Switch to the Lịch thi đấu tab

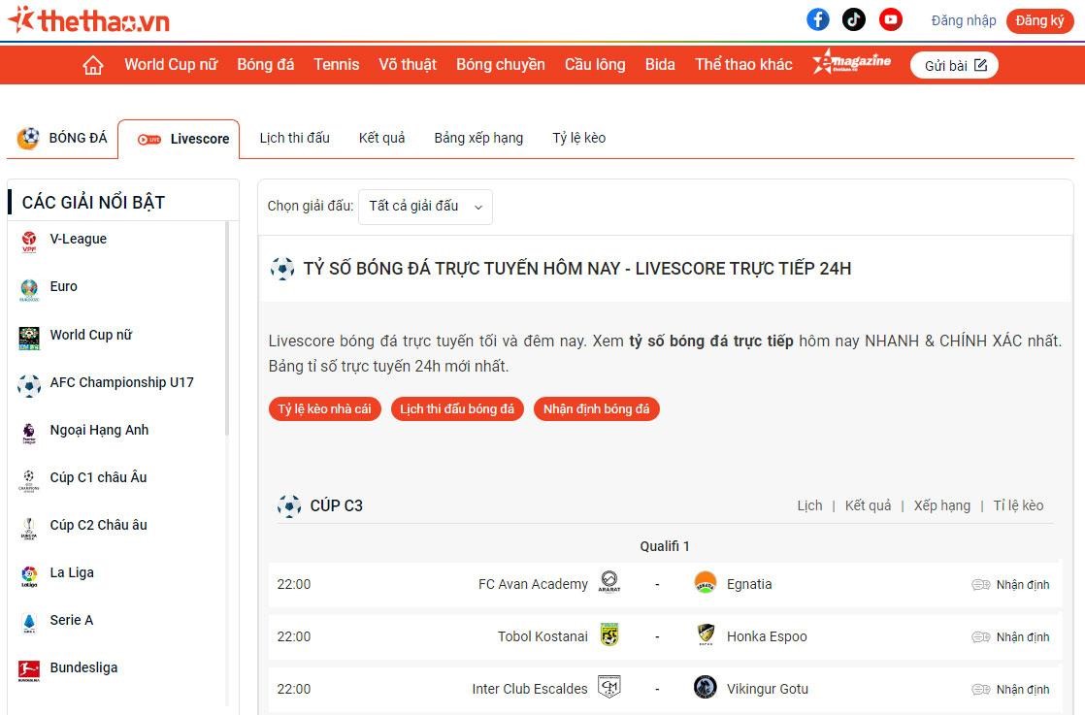[x=294, y=138]
